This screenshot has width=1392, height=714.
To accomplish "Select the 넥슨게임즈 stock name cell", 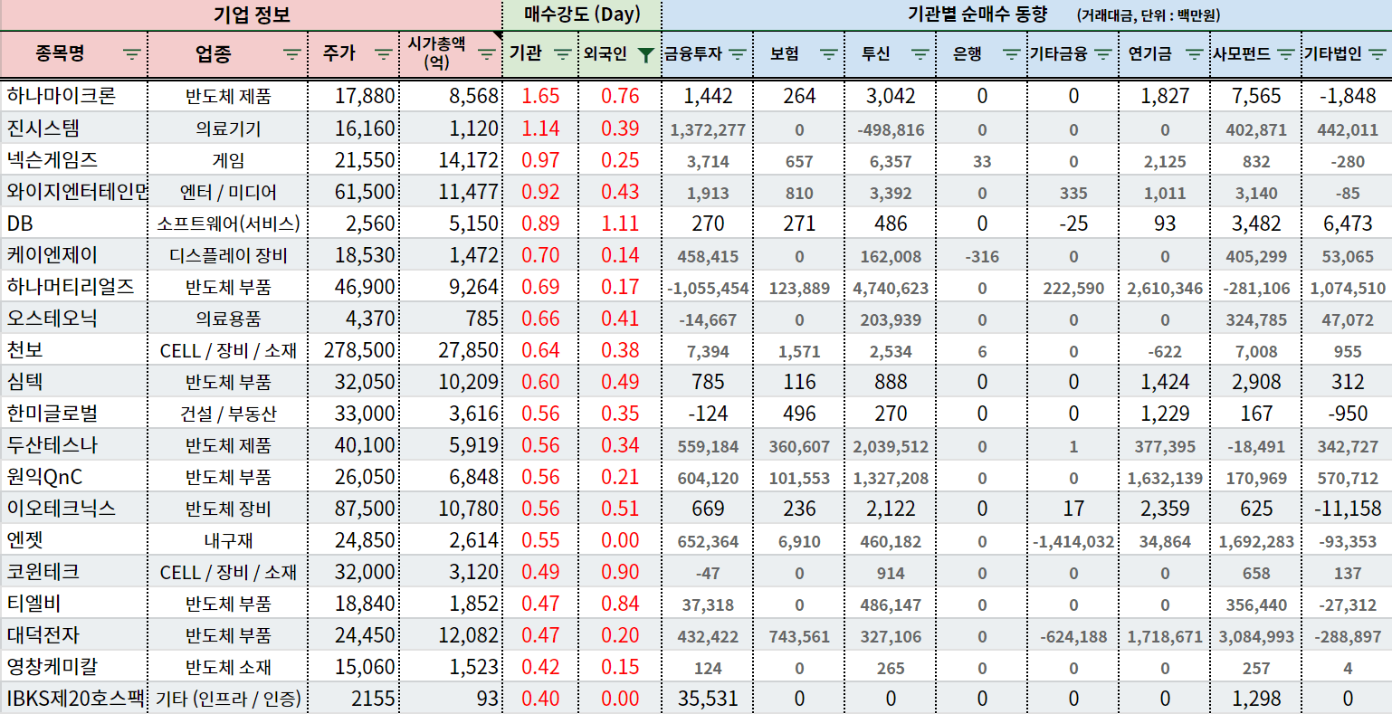I will pyautogui.click(x=73, y=159).
